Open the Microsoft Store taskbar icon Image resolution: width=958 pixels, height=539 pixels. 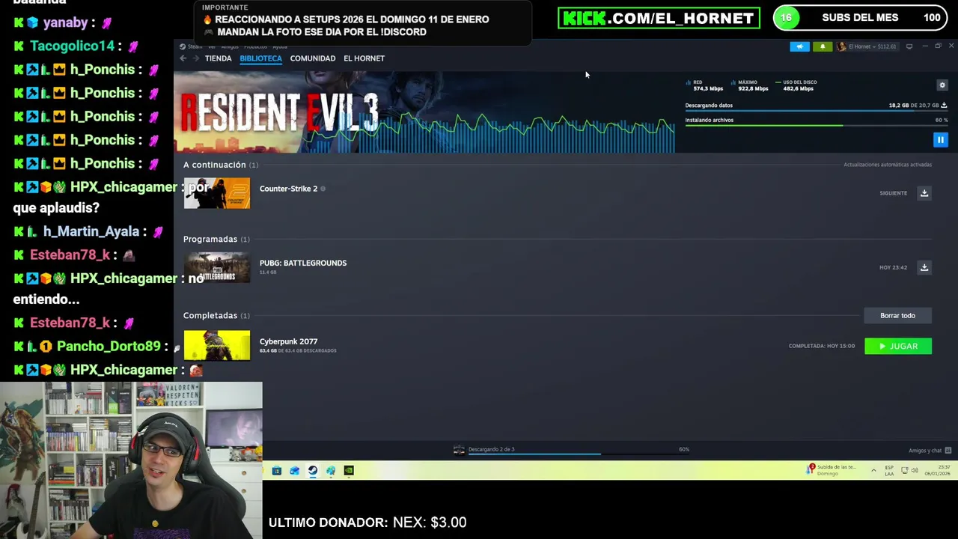(x=276, y=471)
